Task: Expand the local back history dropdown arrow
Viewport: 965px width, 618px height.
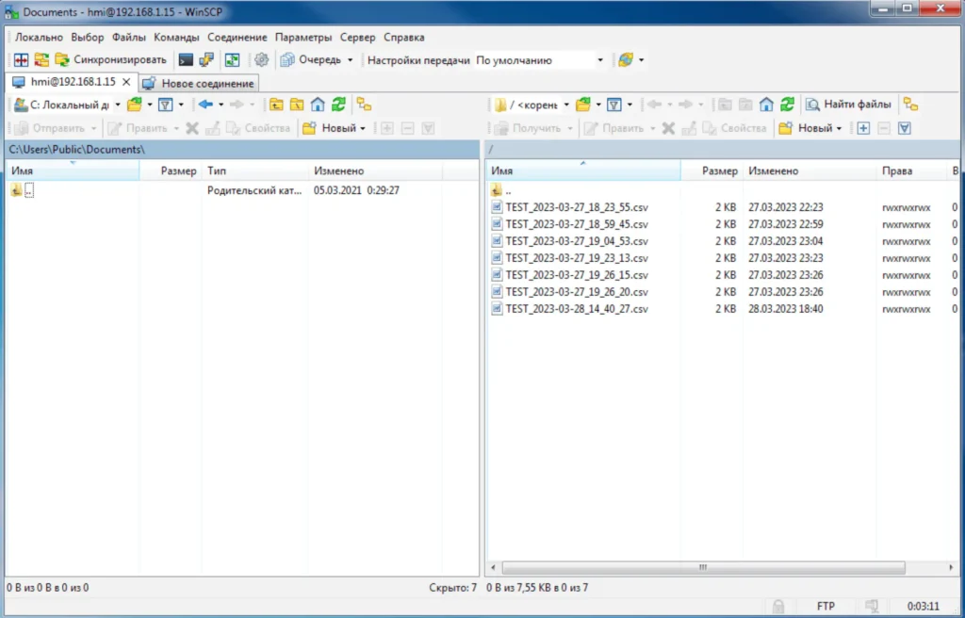Action: coord(221,105)
